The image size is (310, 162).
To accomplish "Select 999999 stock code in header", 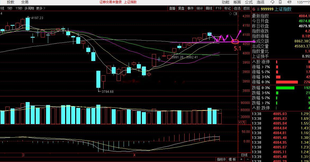I will tap(267, 9).
